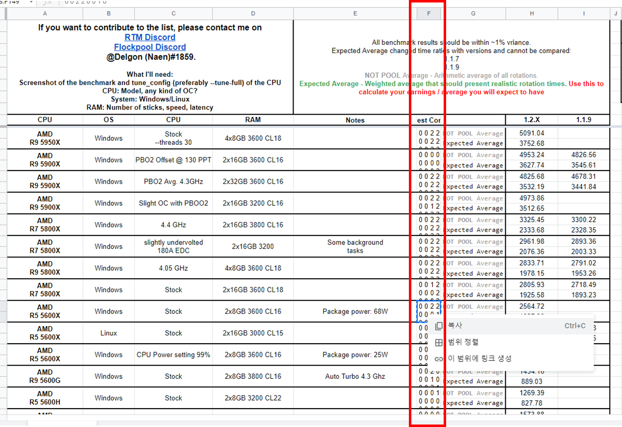The width and height of the screenshot is (622, 427).
Task: Select the 5091.04 value cell
Action: tap(532, 133)
